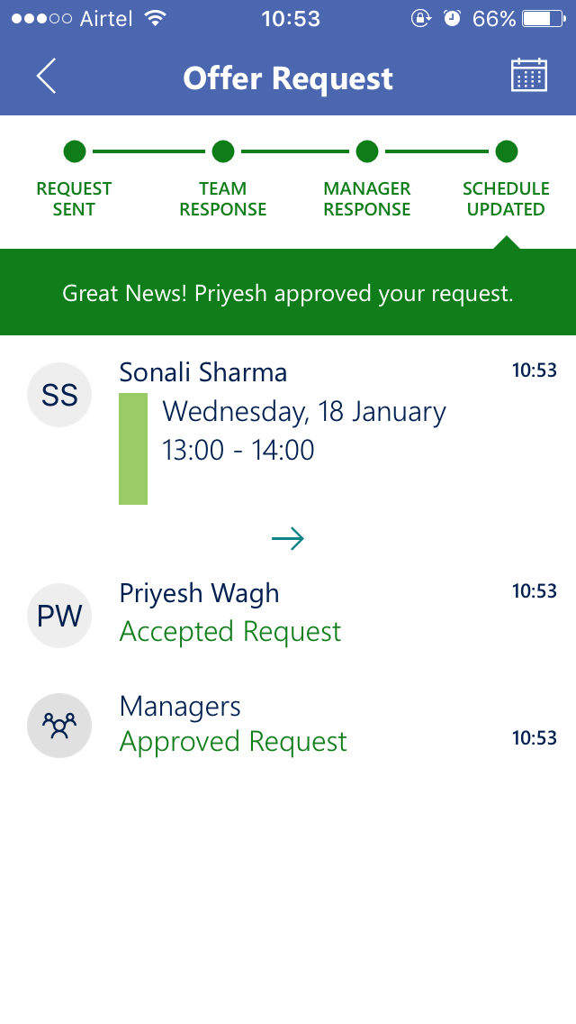
Task: Tap the Schedule Updated label
Action: tap(506, 199)
